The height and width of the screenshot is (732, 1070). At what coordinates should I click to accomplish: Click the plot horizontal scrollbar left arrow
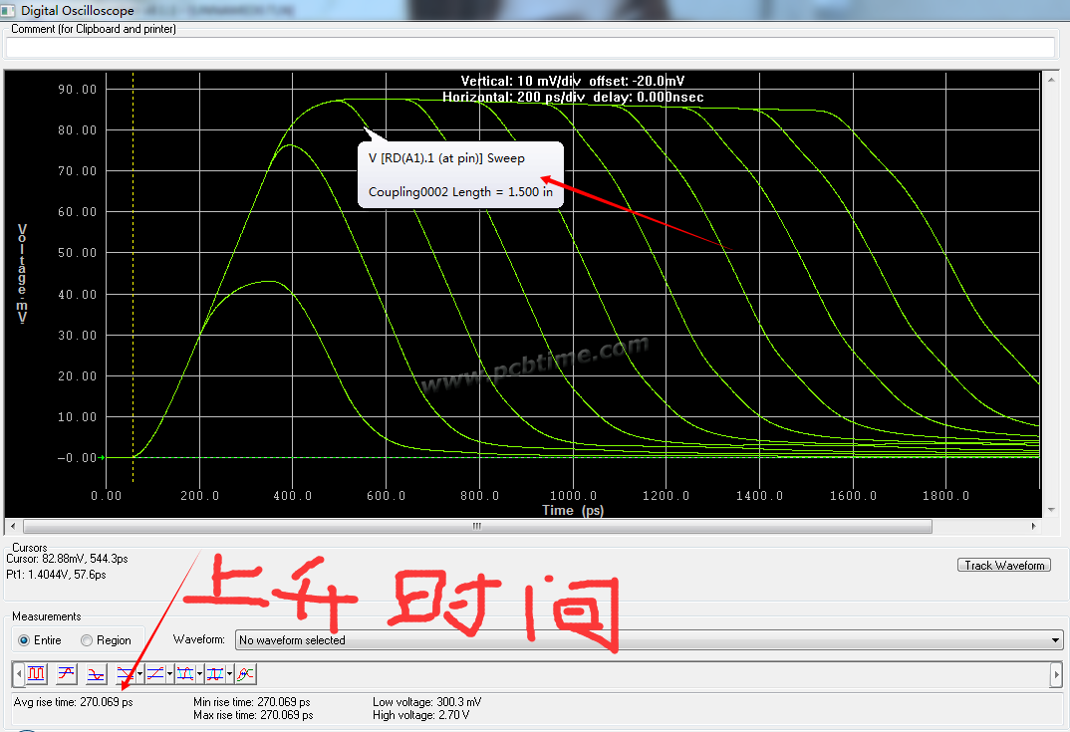pos(12,526)
